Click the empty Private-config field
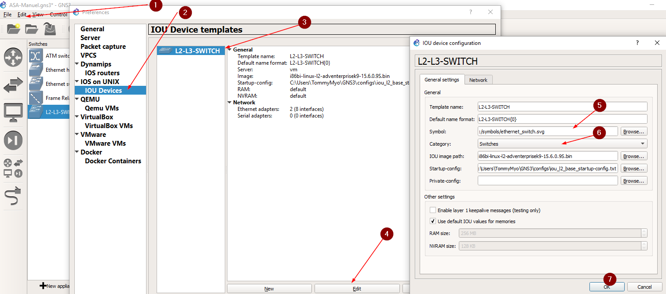This screenshot has width=666, height=294. [x=548, y=180]
